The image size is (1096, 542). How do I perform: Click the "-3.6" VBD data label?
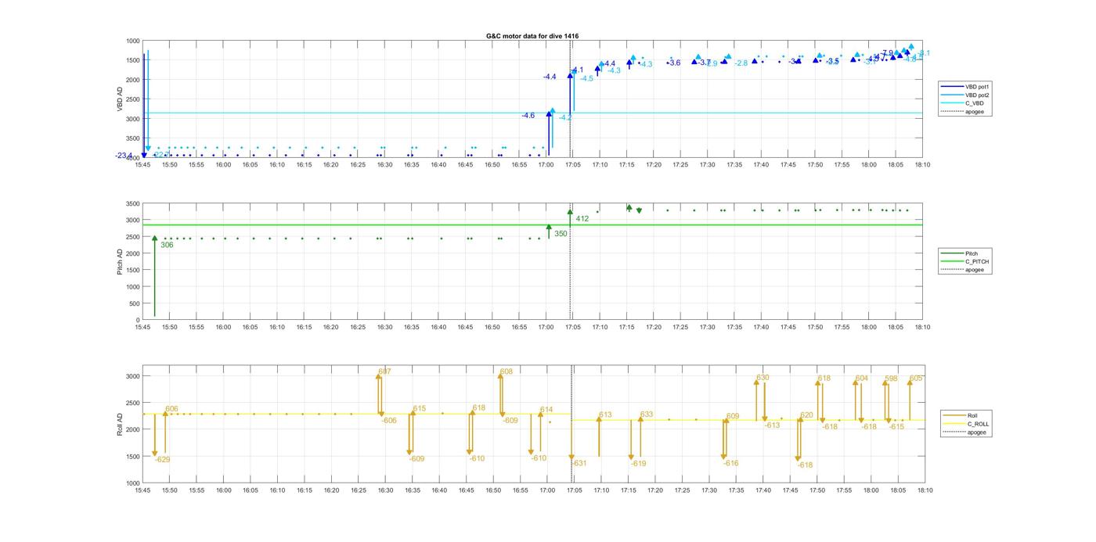(674, 63)
